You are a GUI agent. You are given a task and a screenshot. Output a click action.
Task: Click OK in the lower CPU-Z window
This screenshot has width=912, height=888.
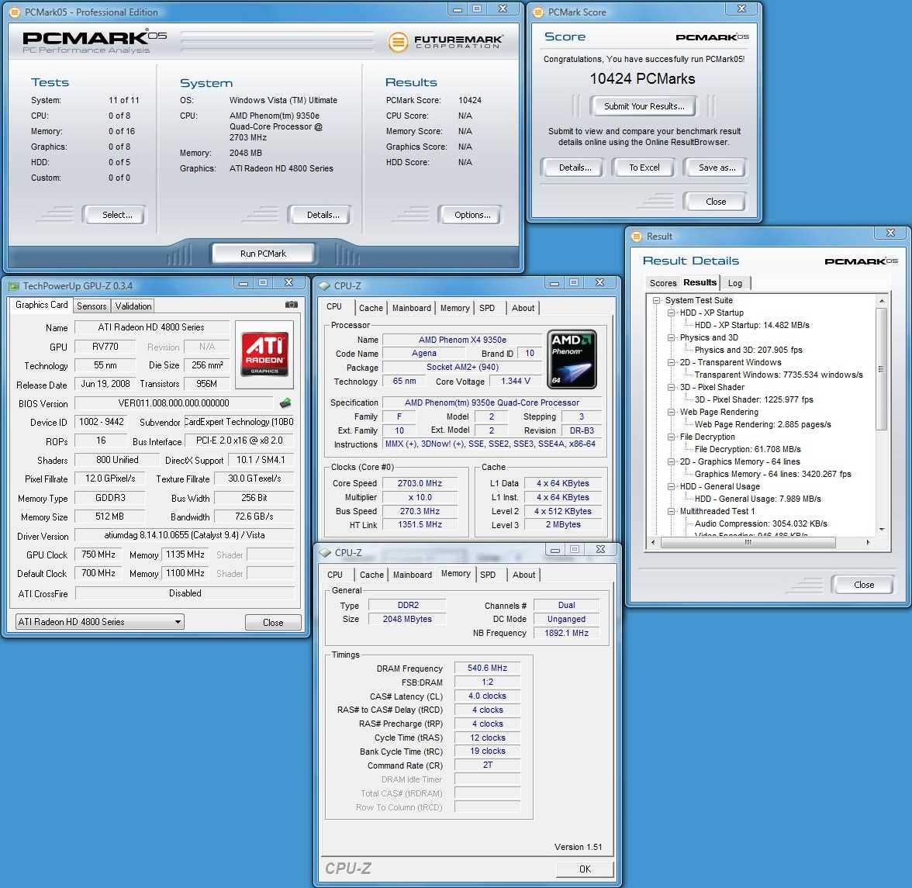pyautogui.click(x=585, y=869)
